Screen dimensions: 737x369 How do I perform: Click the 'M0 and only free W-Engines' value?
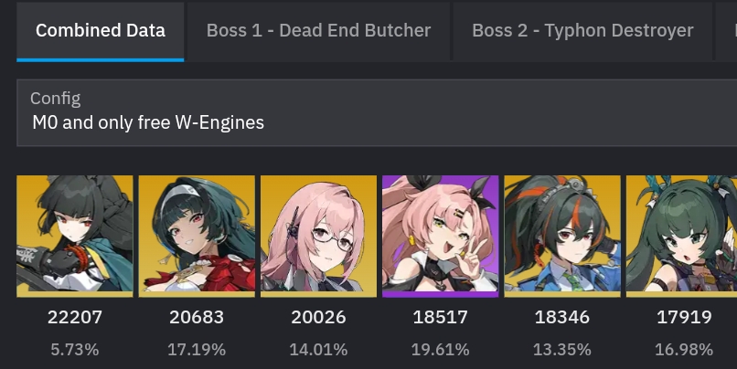click(x=148, y=123)
